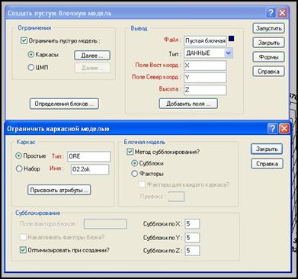Click help icon in Создать пустую блочную модель title bar
Screen dimensions: 298x279
[x=271, y=13]
